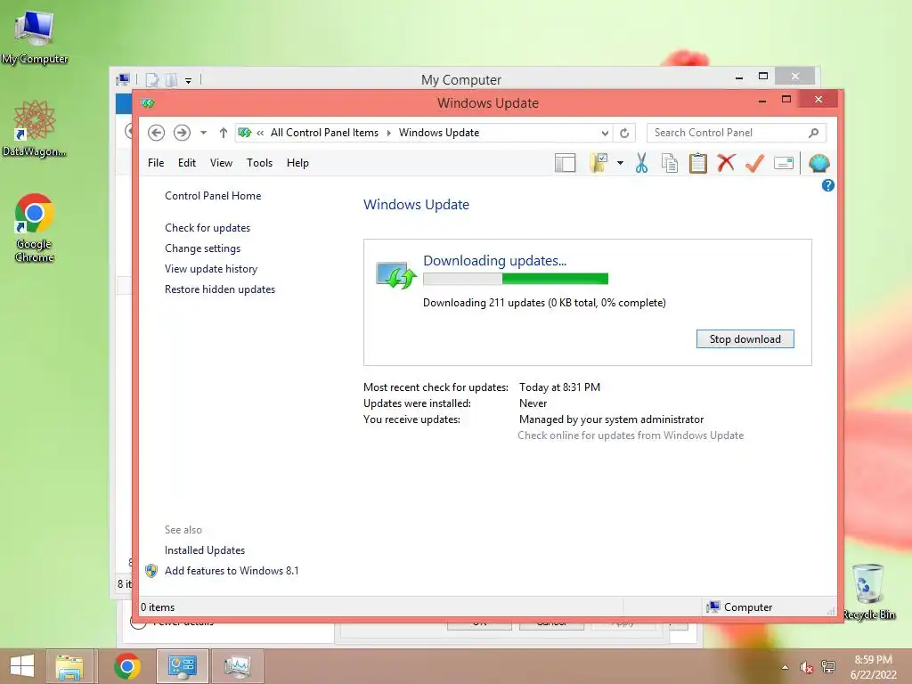Click the Recycle Bin desktop icon
Screen dimensions: 912x684
(868, 591)
